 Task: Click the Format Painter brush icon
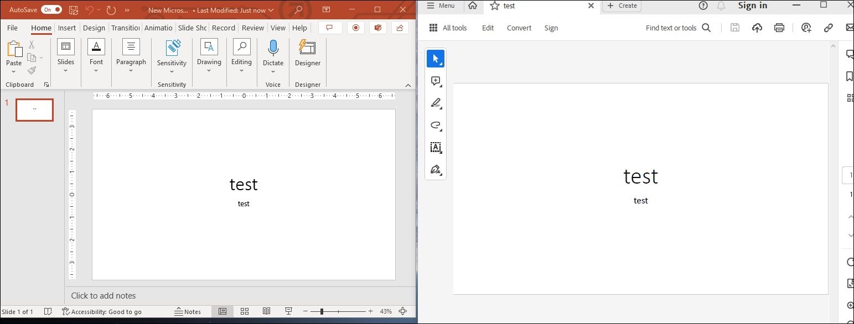click(32, 71)
